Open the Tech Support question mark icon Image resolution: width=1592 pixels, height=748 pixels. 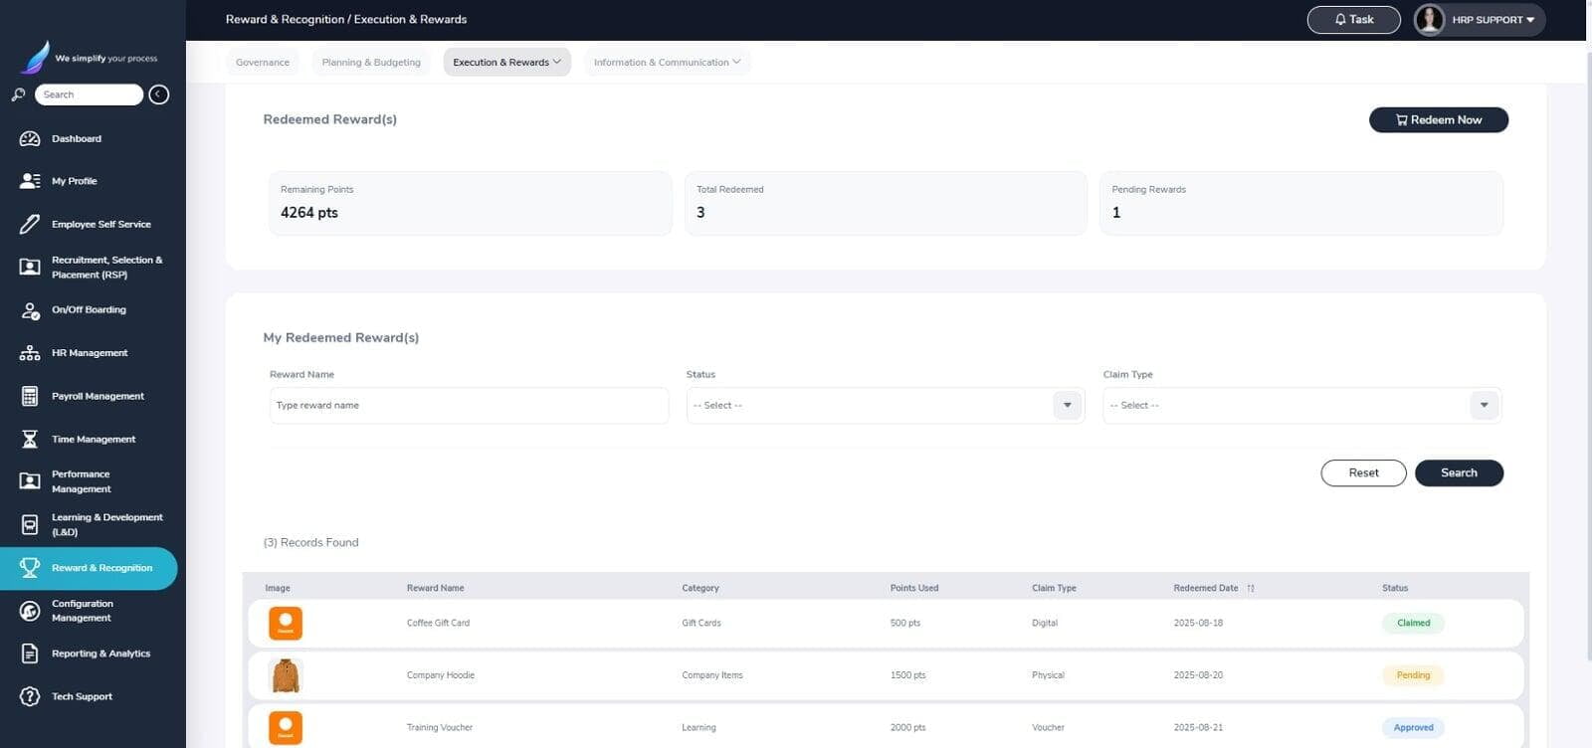pyautogui.click(x=30, y=696)
